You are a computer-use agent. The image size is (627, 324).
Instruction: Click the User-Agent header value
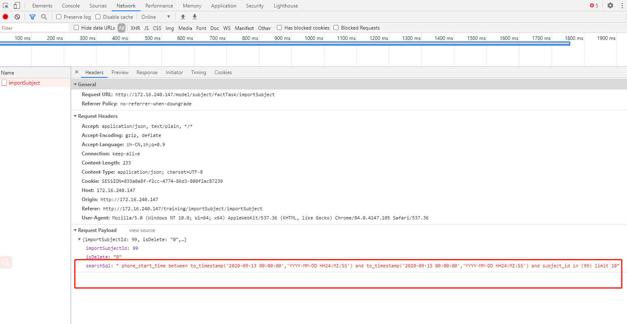[x=270, y=218]
